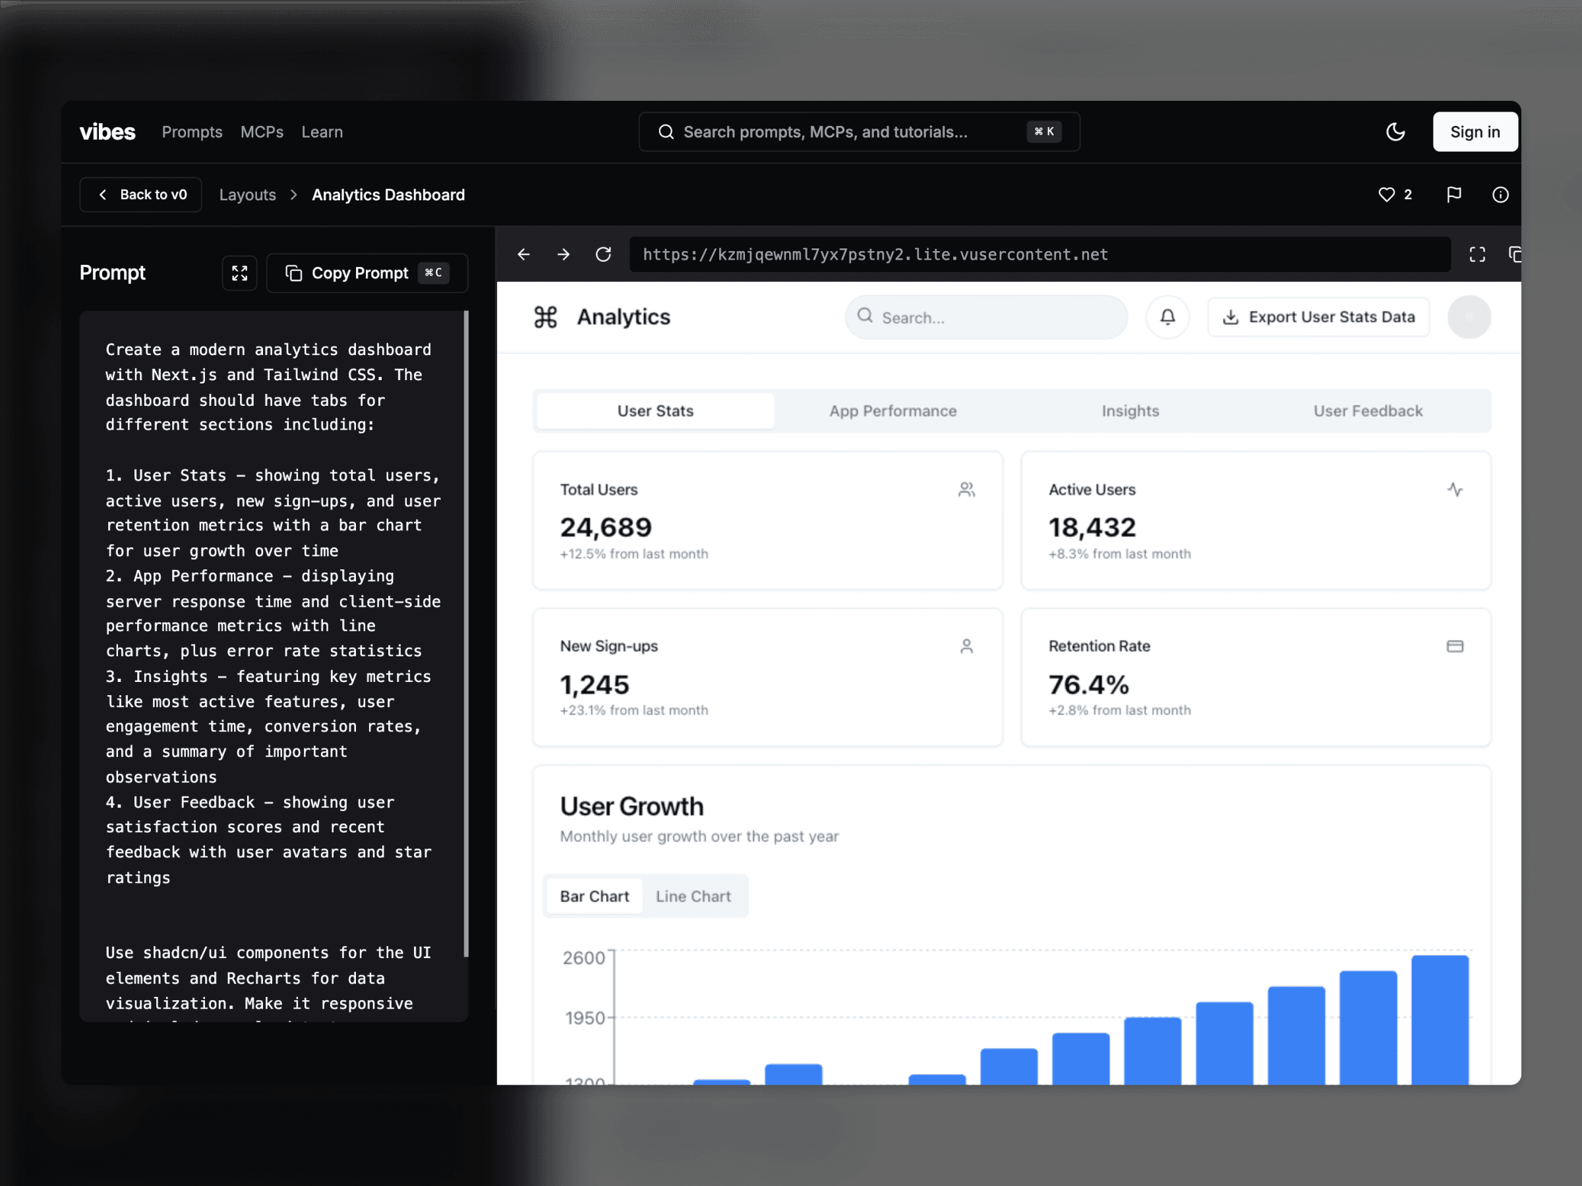The width and height of the screenshot is (1582, 1186).
Task: Flag this prompt with flag icon
Action: pos(1453,194)
